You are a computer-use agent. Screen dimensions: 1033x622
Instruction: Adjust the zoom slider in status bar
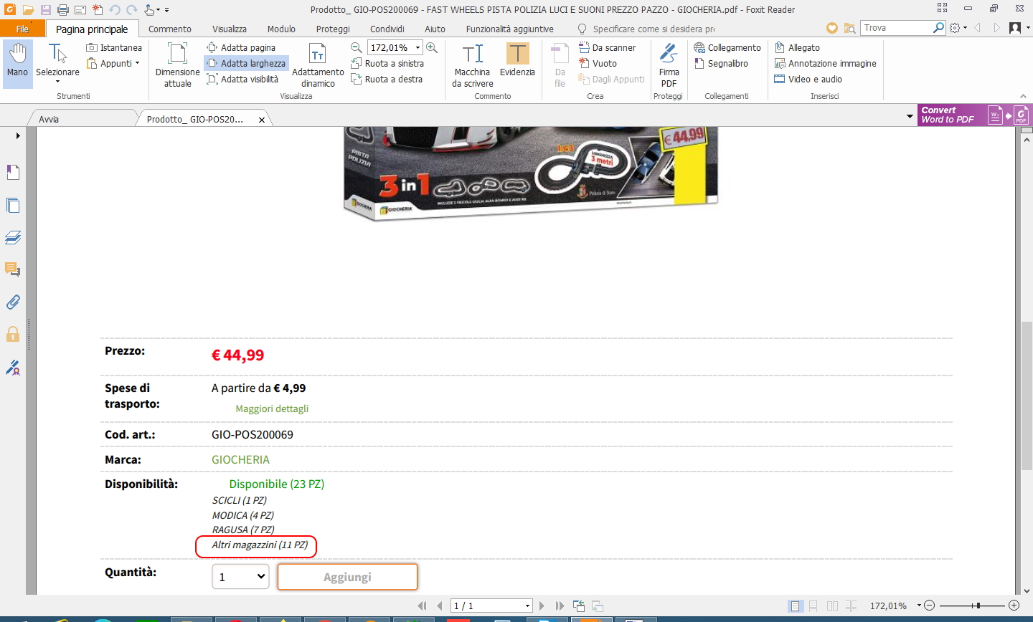click(x=978, y=606)
